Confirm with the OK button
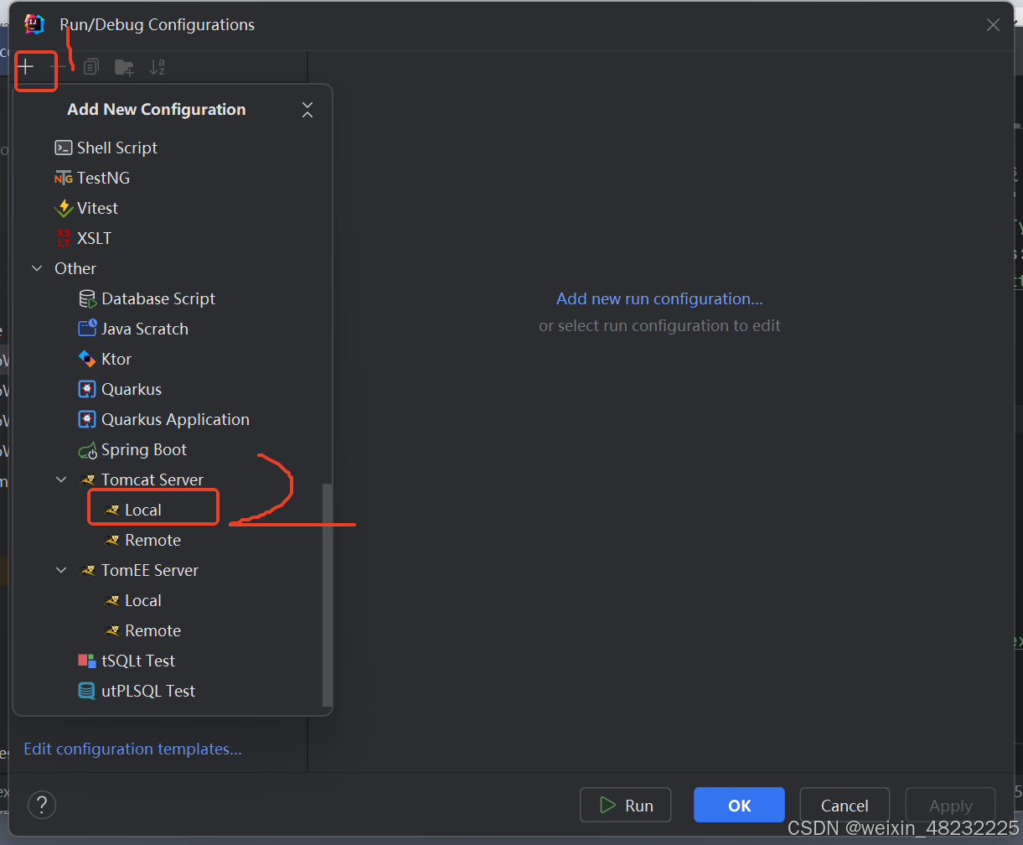Viewport: 1023px width, 845px height. tap(739, 805)
